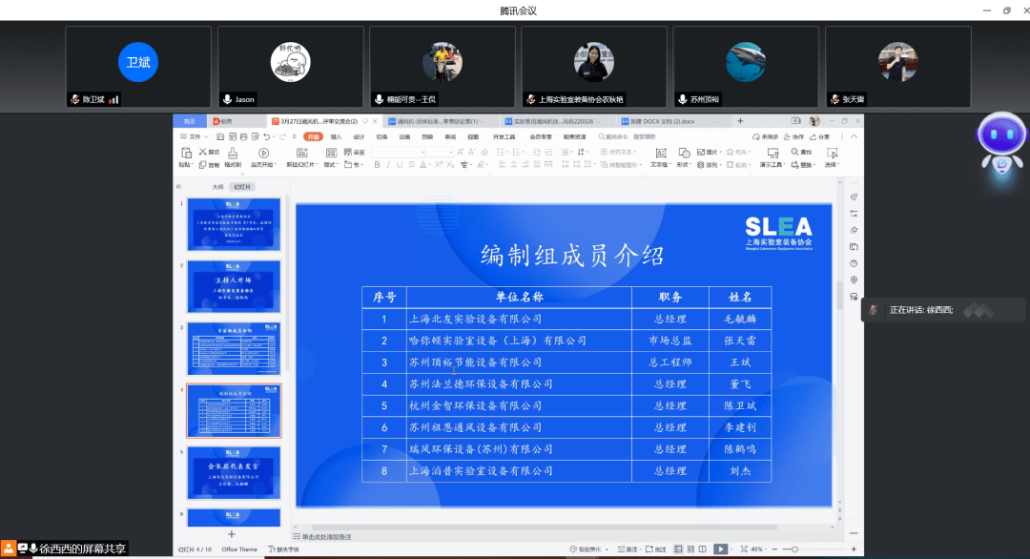The width and height of the screenshot is (1030, 559).
Task: Select the Design ribbon tab
Action: pyautogui.click(x=359, y=136)
